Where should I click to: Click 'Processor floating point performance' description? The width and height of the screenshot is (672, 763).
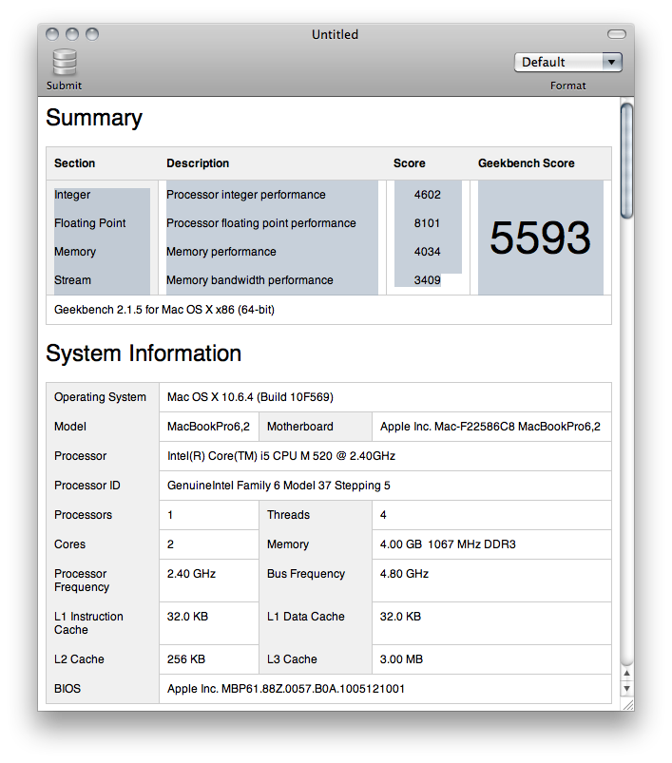point(260,223)
